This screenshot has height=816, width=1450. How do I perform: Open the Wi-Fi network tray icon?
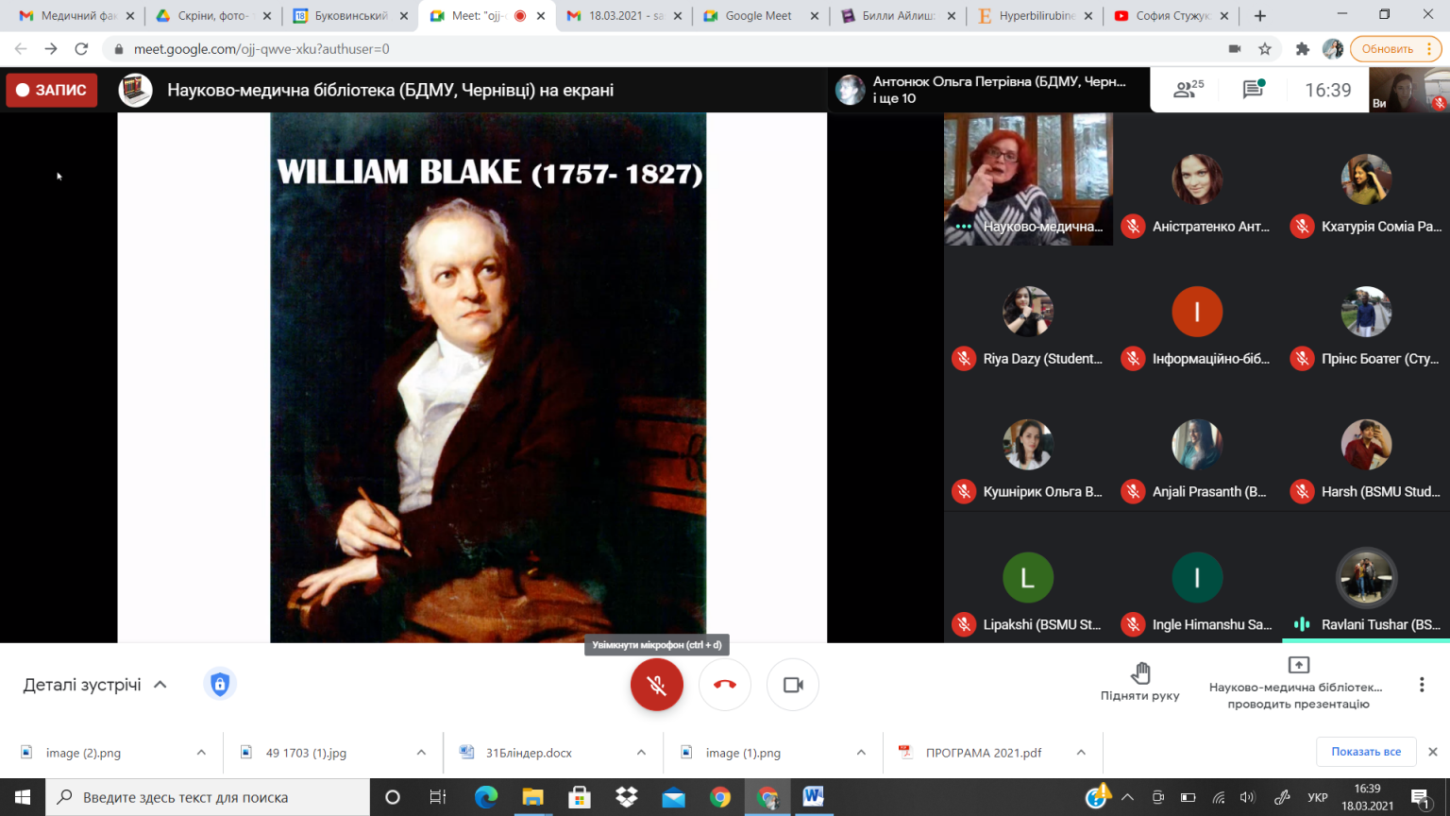click(1219, 797)
